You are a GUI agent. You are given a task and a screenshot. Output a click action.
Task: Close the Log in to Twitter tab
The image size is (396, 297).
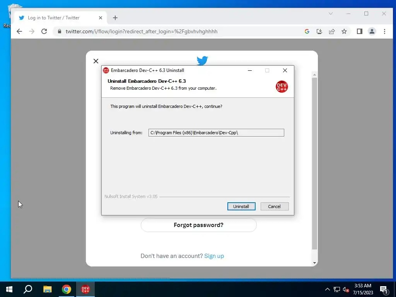coord(101,18)
